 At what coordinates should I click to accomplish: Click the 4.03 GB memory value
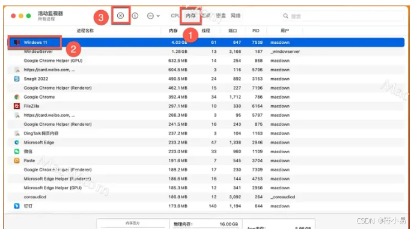(x=179, y=42)
